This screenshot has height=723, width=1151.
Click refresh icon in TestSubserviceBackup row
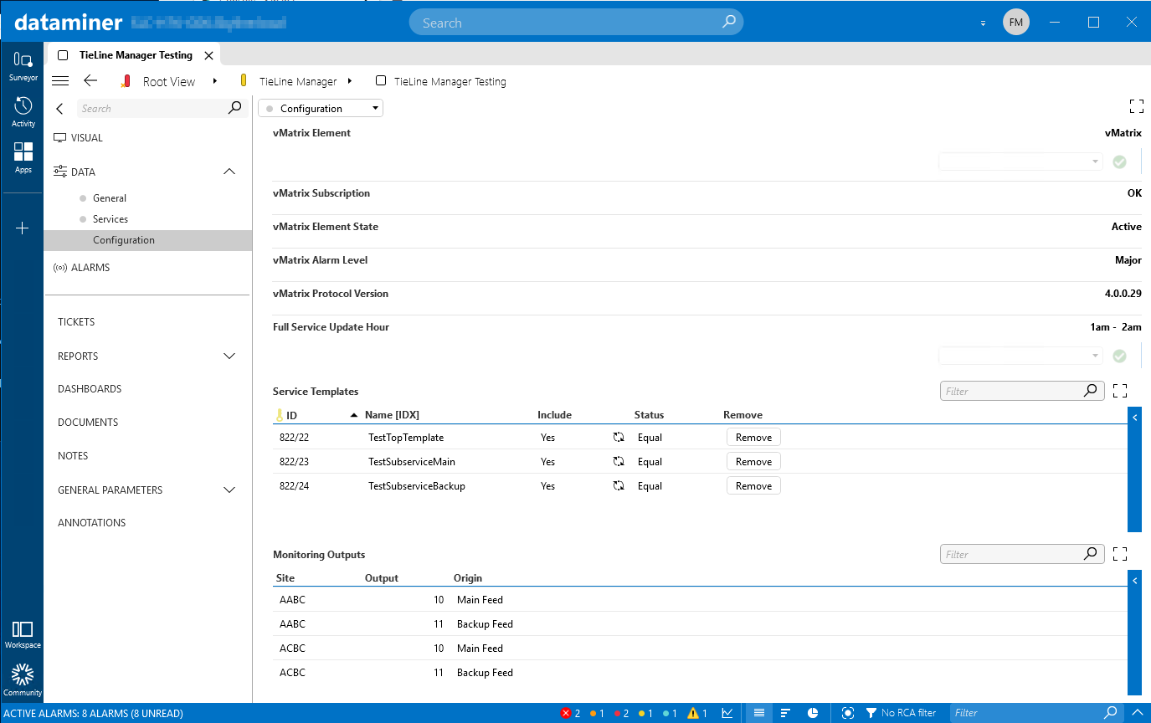pyautogui.click(x=619, y=486)
